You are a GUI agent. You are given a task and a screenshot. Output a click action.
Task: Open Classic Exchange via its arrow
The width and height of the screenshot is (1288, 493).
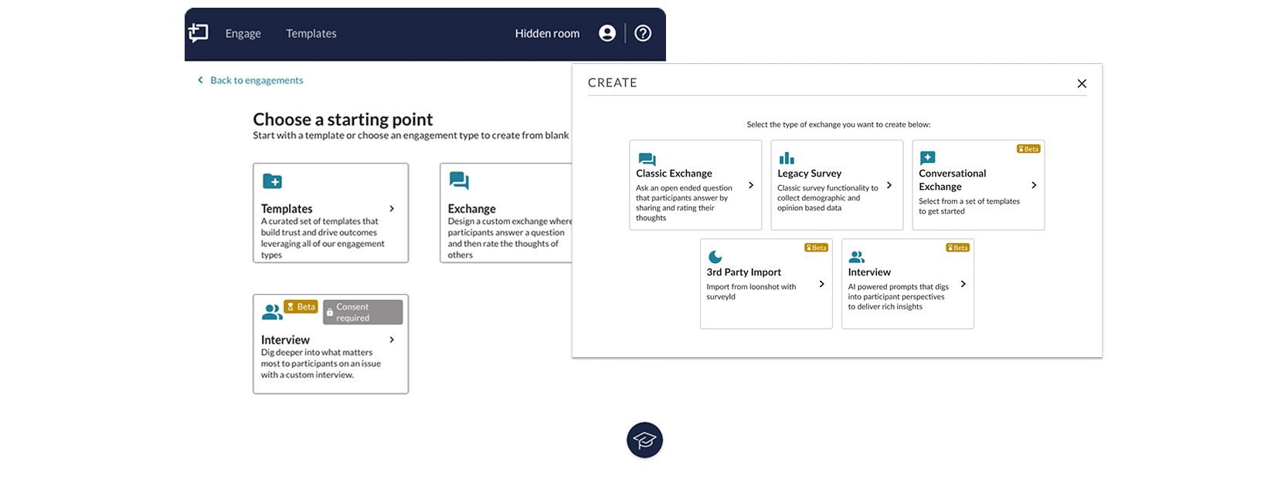750,185
